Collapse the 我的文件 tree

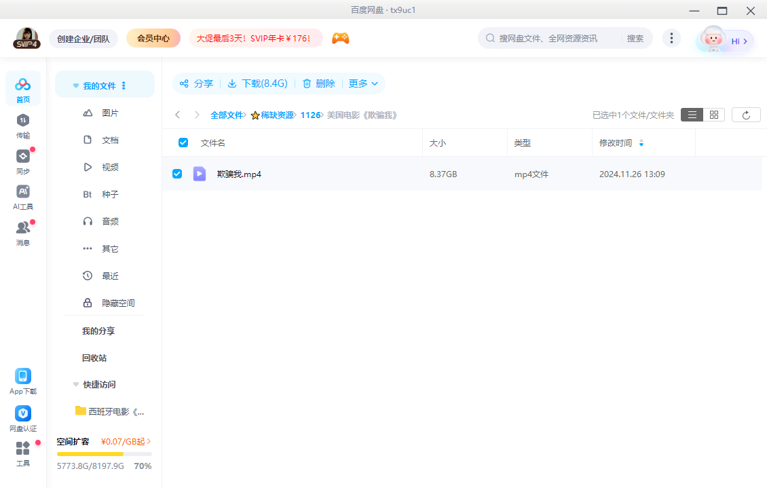76,86
